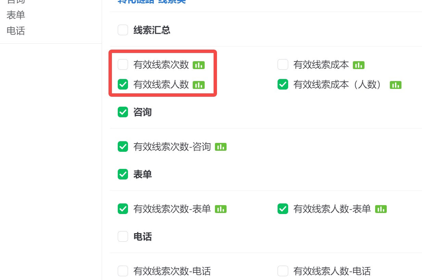
Task: Uncheck the 表单 section checkbox
Action: 123,174
